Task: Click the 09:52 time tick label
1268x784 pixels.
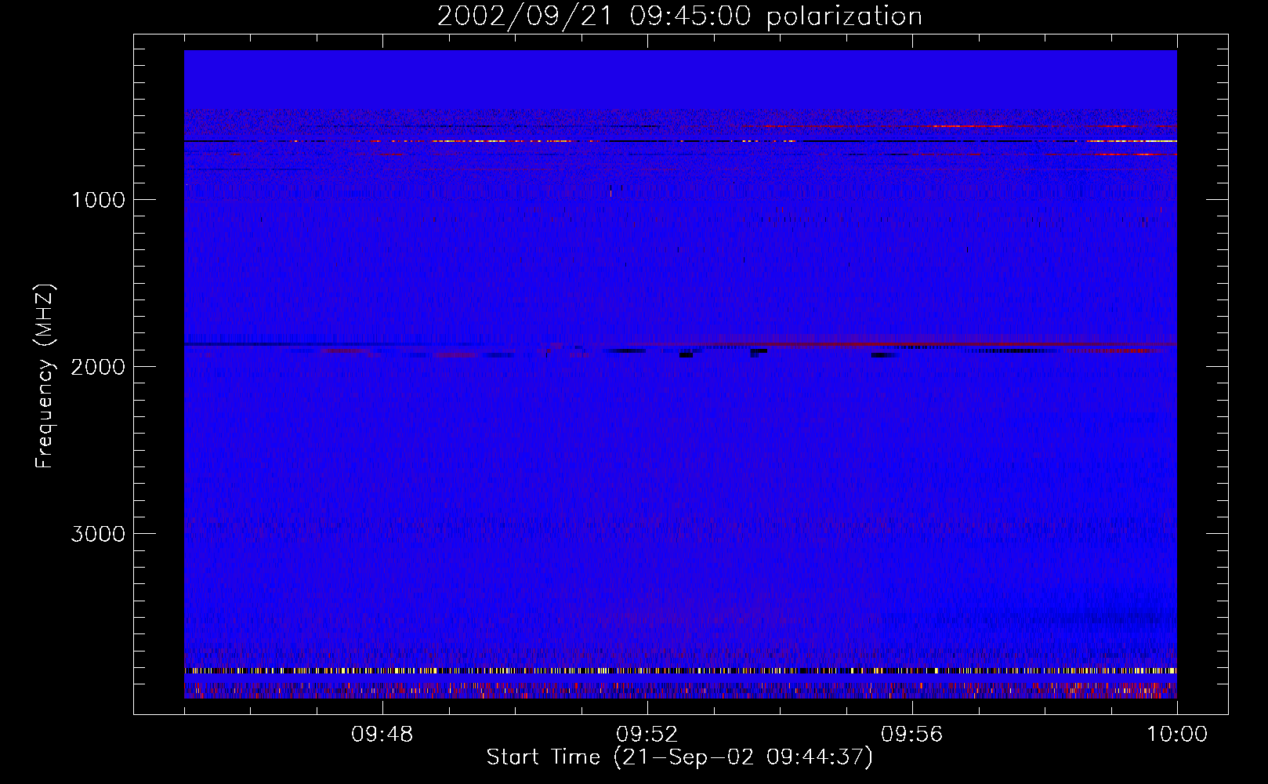Action: pyautogui.click(x=647, y=735)
